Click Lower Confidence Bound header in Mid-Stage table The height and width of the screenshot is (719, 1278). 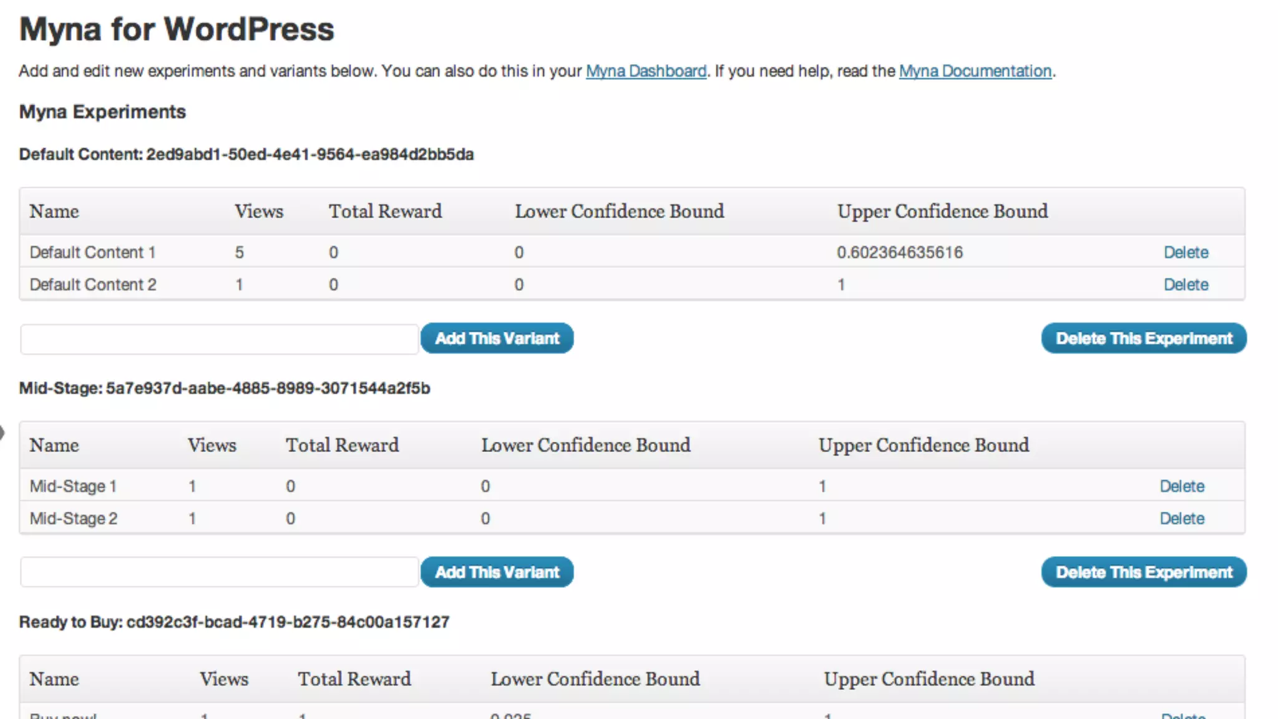click(x=585, y=446)
